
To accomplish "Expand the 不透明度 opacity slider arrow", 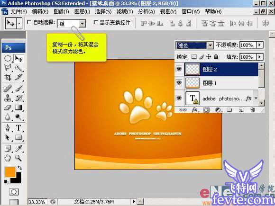I will pos(260,45).
